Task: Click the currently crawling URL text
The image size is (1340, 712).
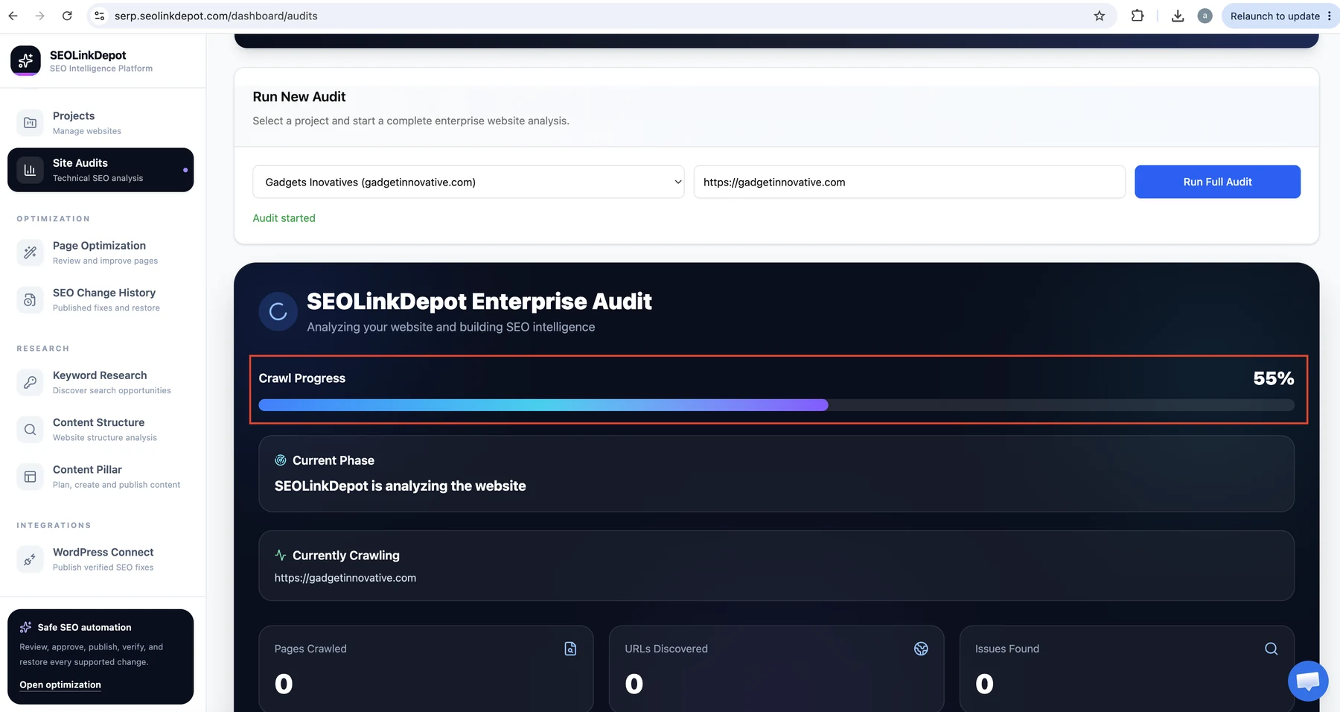Action: 345,578
